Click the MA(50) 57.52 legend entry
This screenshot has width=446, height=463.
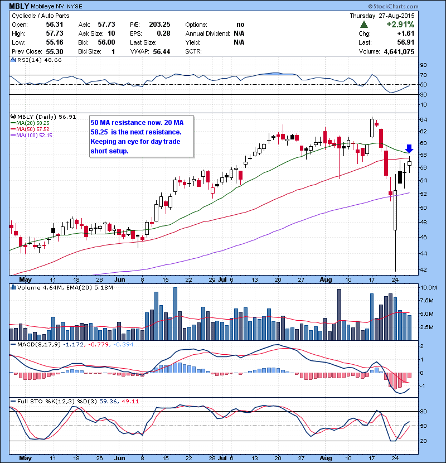point(30,129)
